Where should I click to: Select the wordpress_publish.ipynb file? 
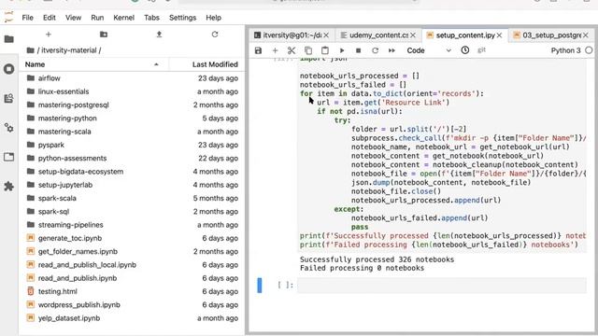pyautogui.click(x=133, y=305)
